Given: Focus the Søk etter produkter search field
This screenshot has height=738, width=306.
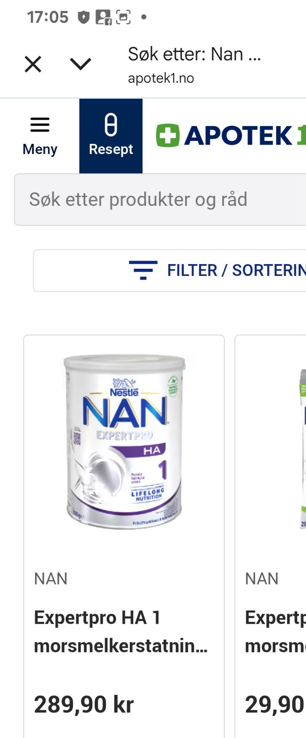Looking at the screenshot, I should coord(160,200).
